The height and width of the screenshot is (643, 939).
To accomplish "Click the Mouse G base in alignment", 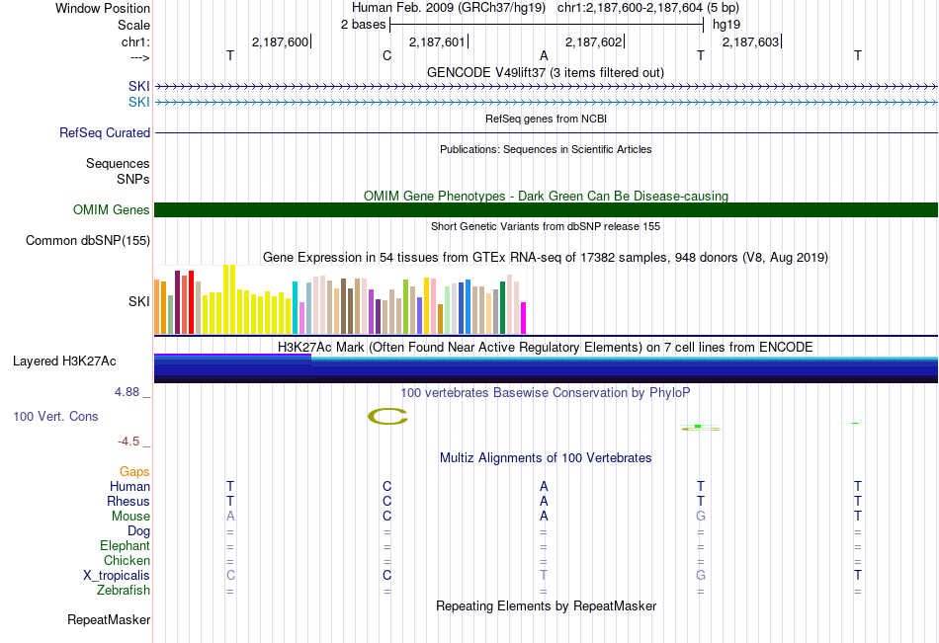I will click(x=701, y=516).
